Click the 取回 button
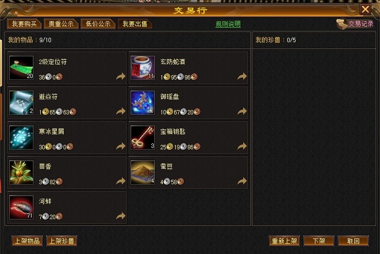 [353, 241]
